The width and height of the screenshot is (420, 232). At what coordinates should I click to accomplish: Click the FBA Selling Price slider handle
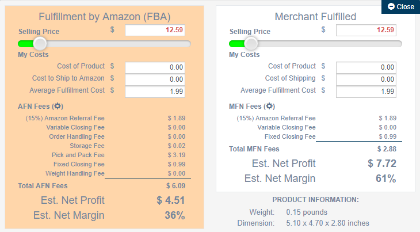(40, 44)
